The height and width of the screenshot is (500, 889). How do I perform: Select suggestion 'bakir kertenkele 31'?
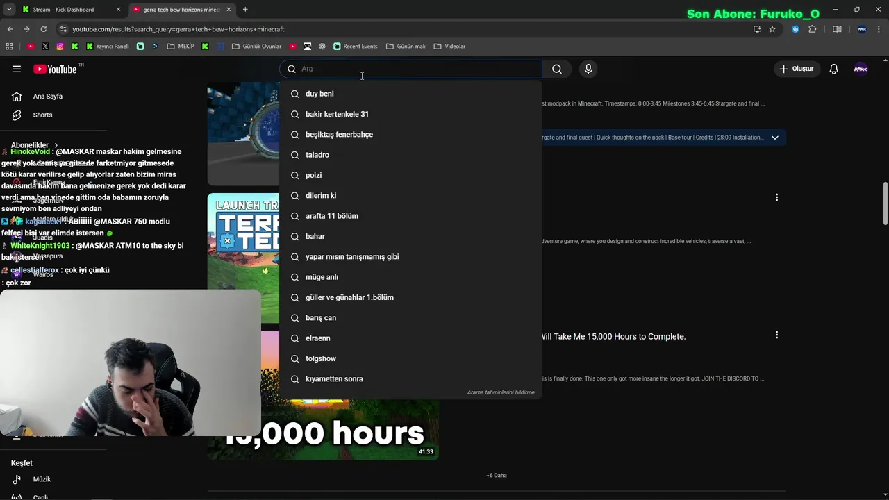(410, 114)
